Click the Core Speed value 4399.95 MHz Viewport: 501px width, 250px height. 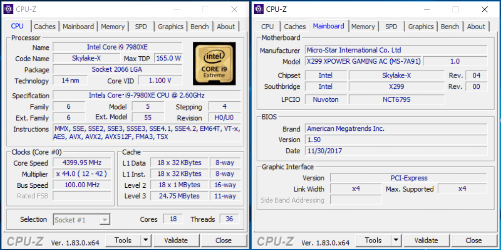click(82, 163)
